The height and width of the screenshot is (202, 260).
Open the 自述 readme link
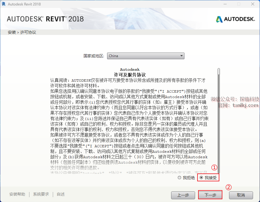click(x=61, y=194)
